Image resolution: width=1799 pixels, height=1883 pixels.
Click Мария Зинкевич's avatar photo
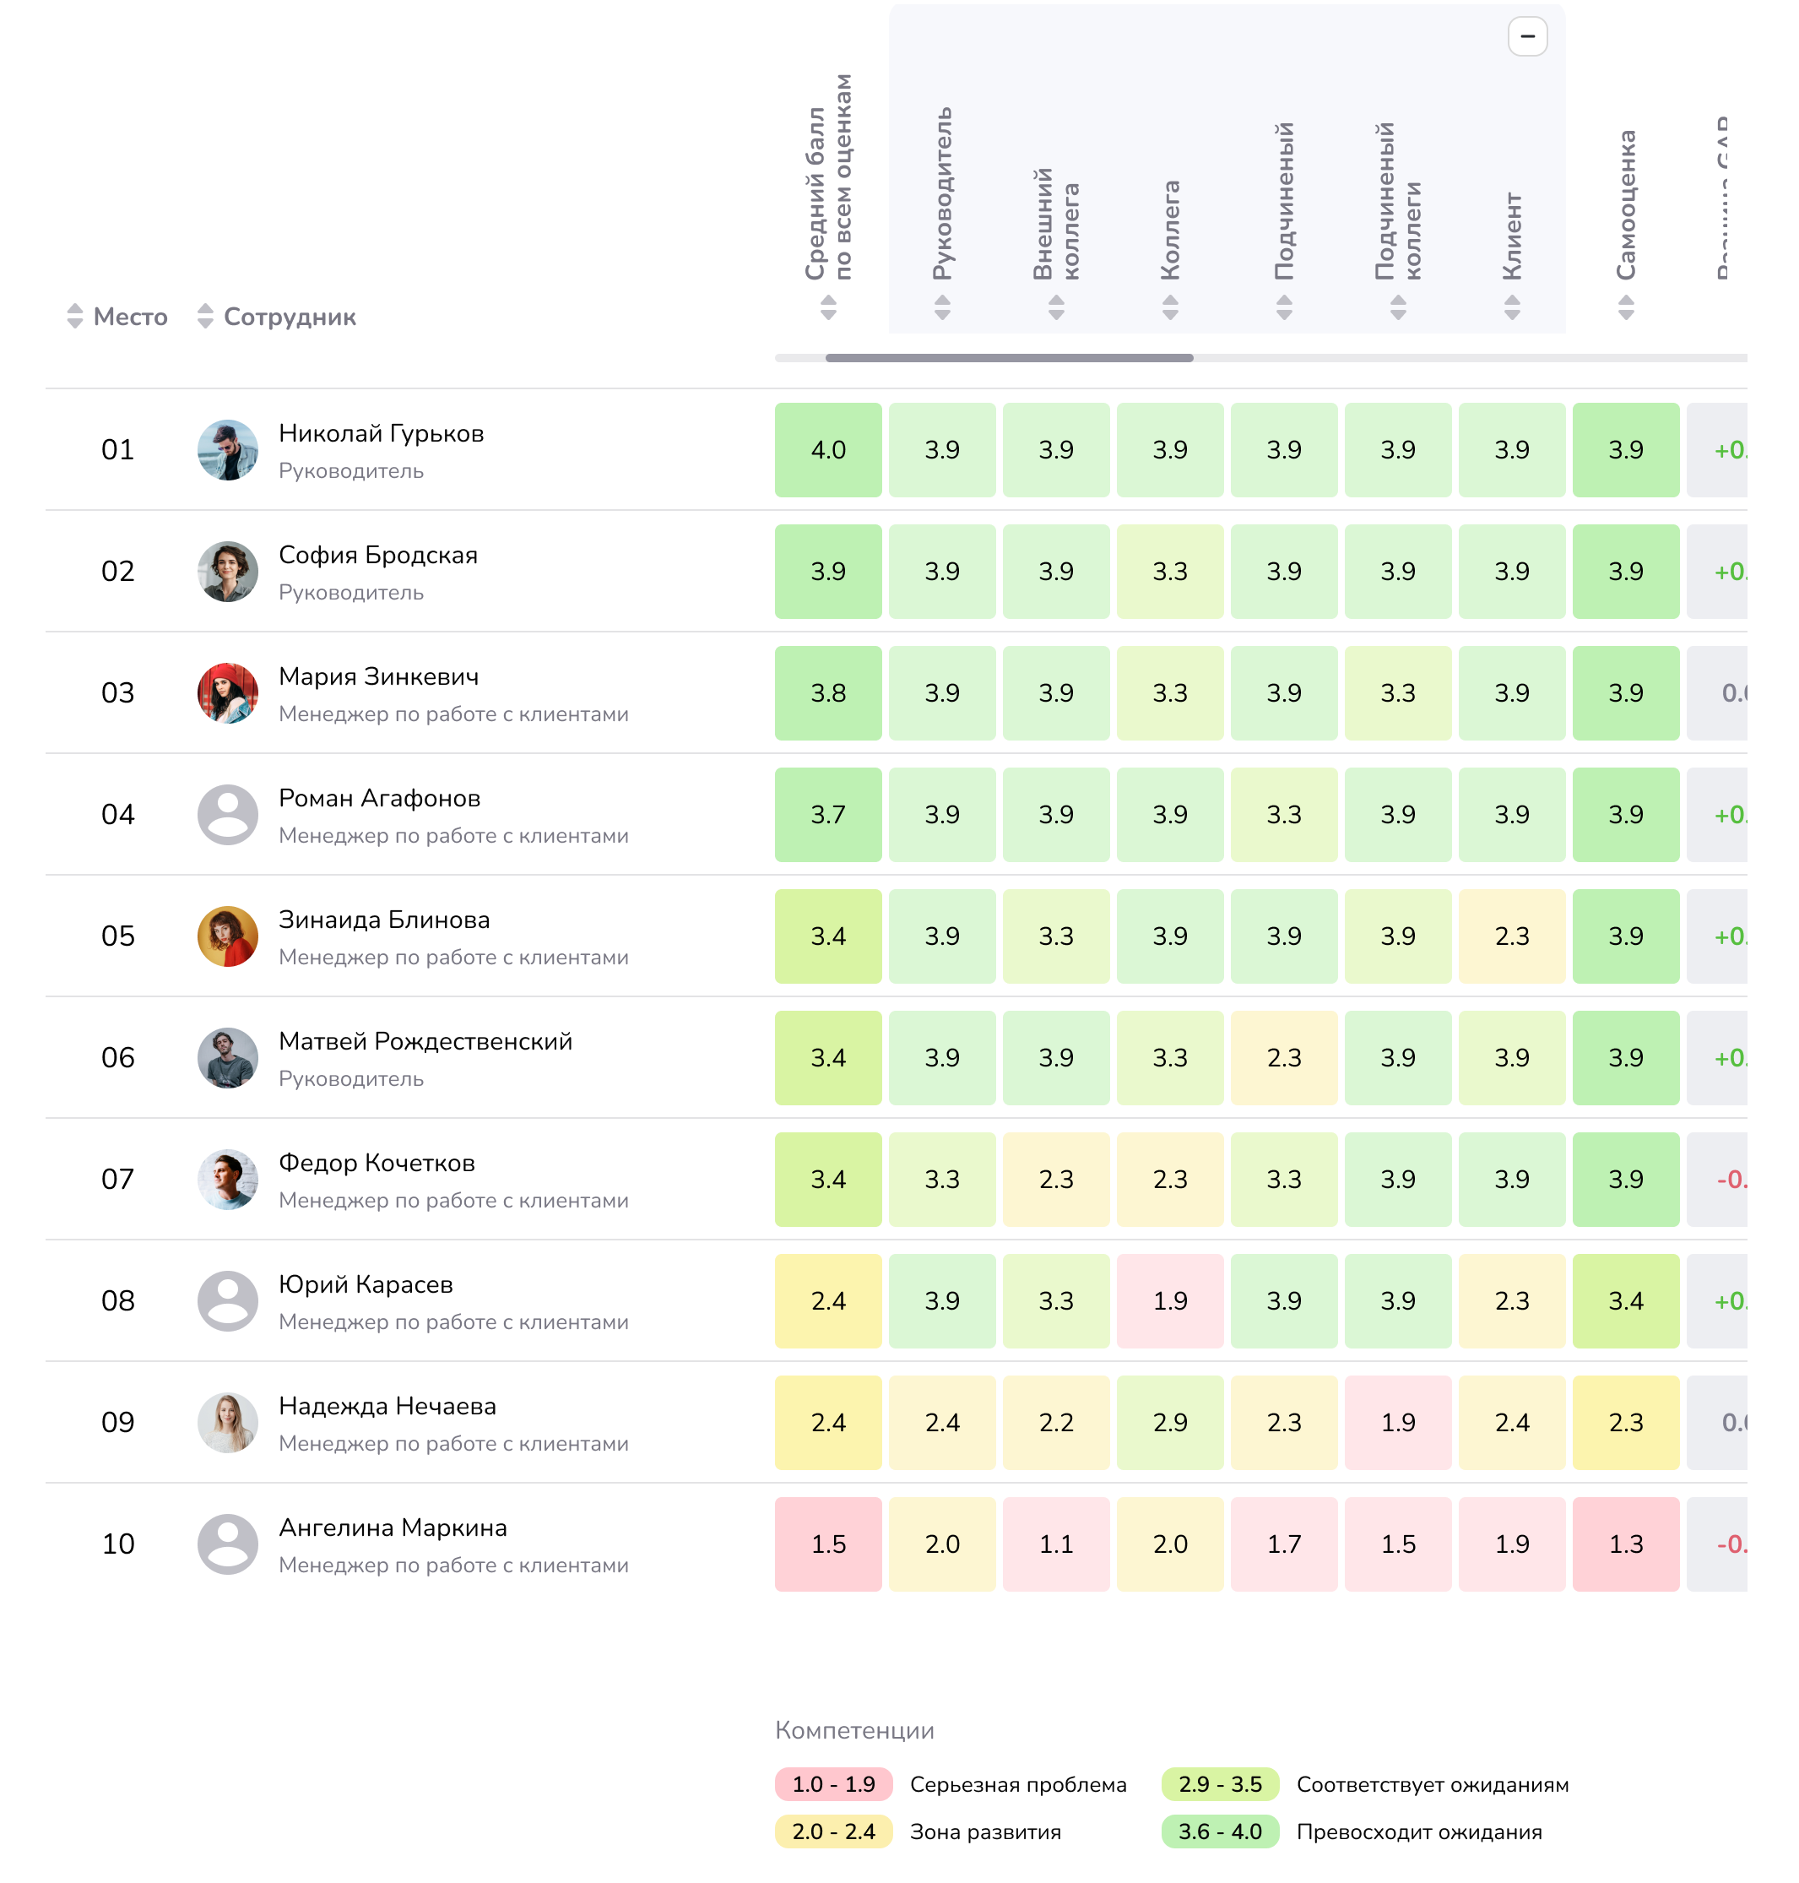227,692
